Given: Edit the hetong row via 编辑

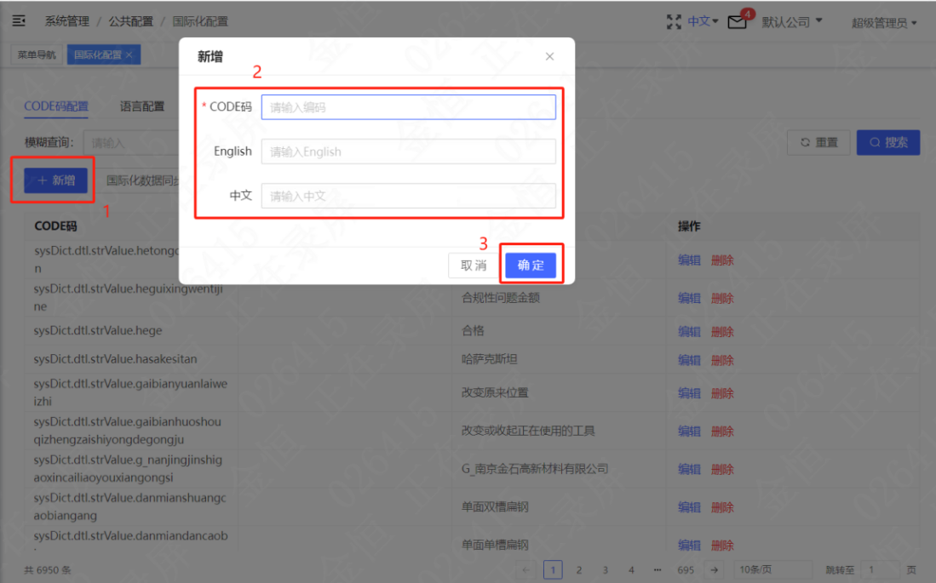Looking at the screenshot, I should click(689, 260).
